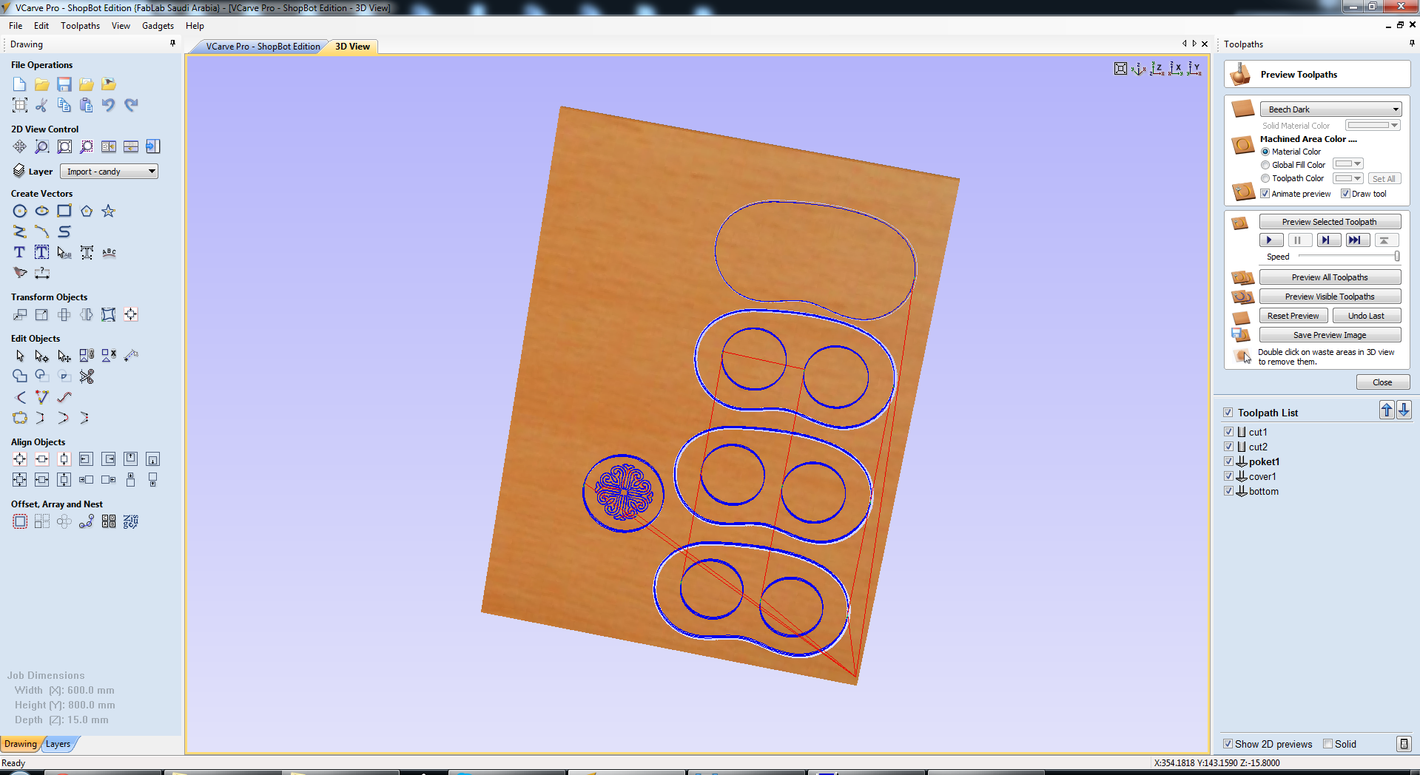Set isometric view icon in 3D view

pos(1139,69)
